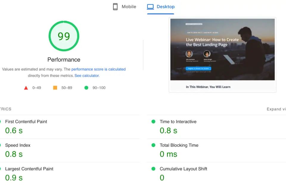Open the landing page screenshot thumbnail

222,55
